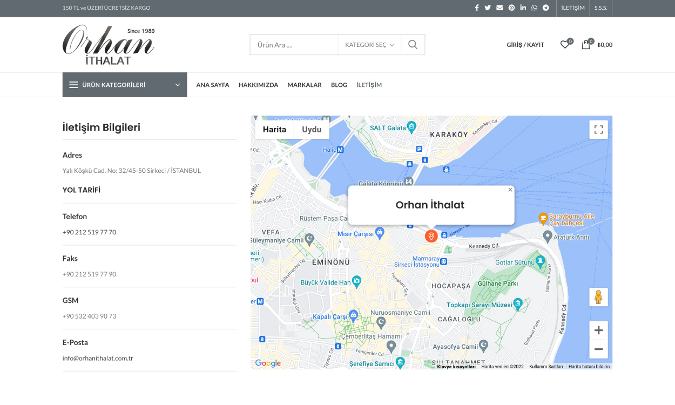Click the Pinterest icon in top bar
The image size is (675, 405).
point(511,8)
